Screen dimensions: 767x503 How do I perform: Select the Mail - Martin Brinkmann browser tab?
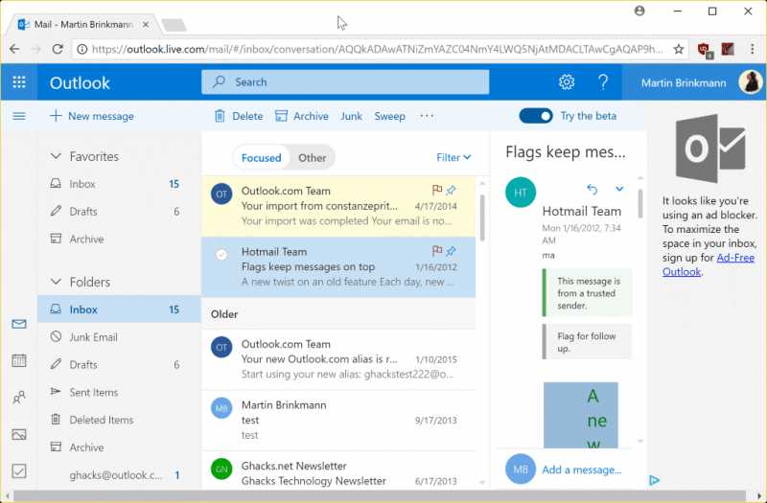click(83, 25)
